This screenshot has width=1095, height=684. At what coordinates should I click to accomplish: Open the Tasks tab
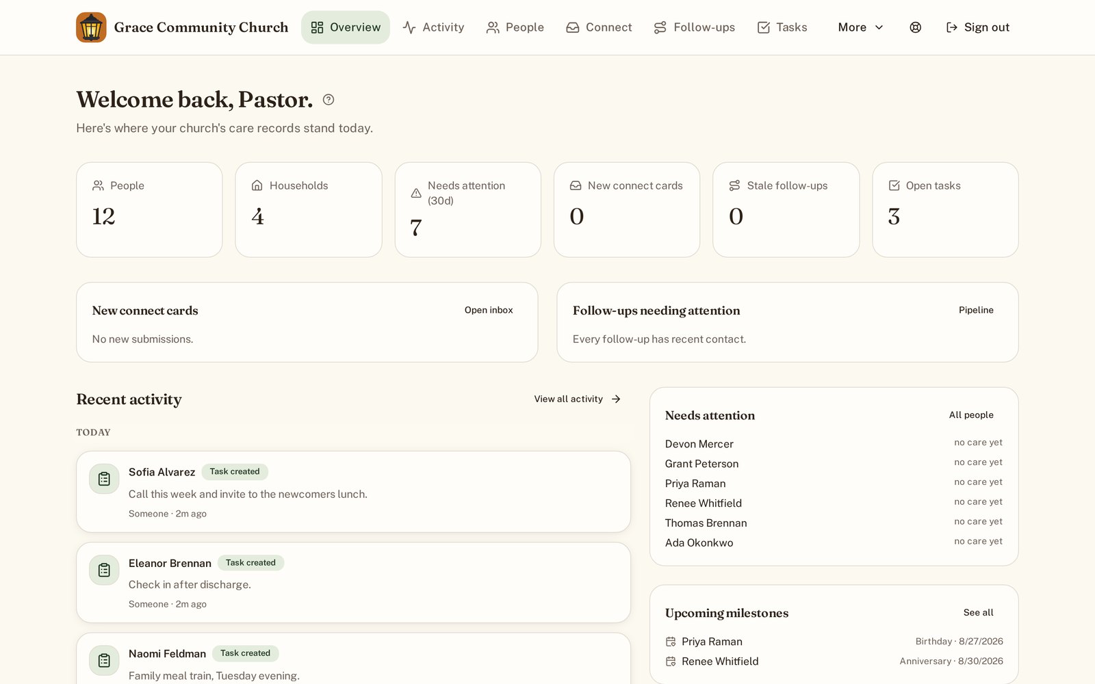tap(782, 27)
